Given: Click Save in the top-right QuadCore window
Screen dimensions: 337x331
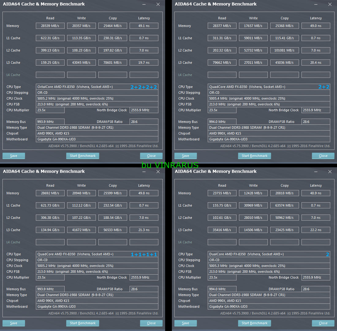Looking at the screenshot, I should click(x=185, y=156).
